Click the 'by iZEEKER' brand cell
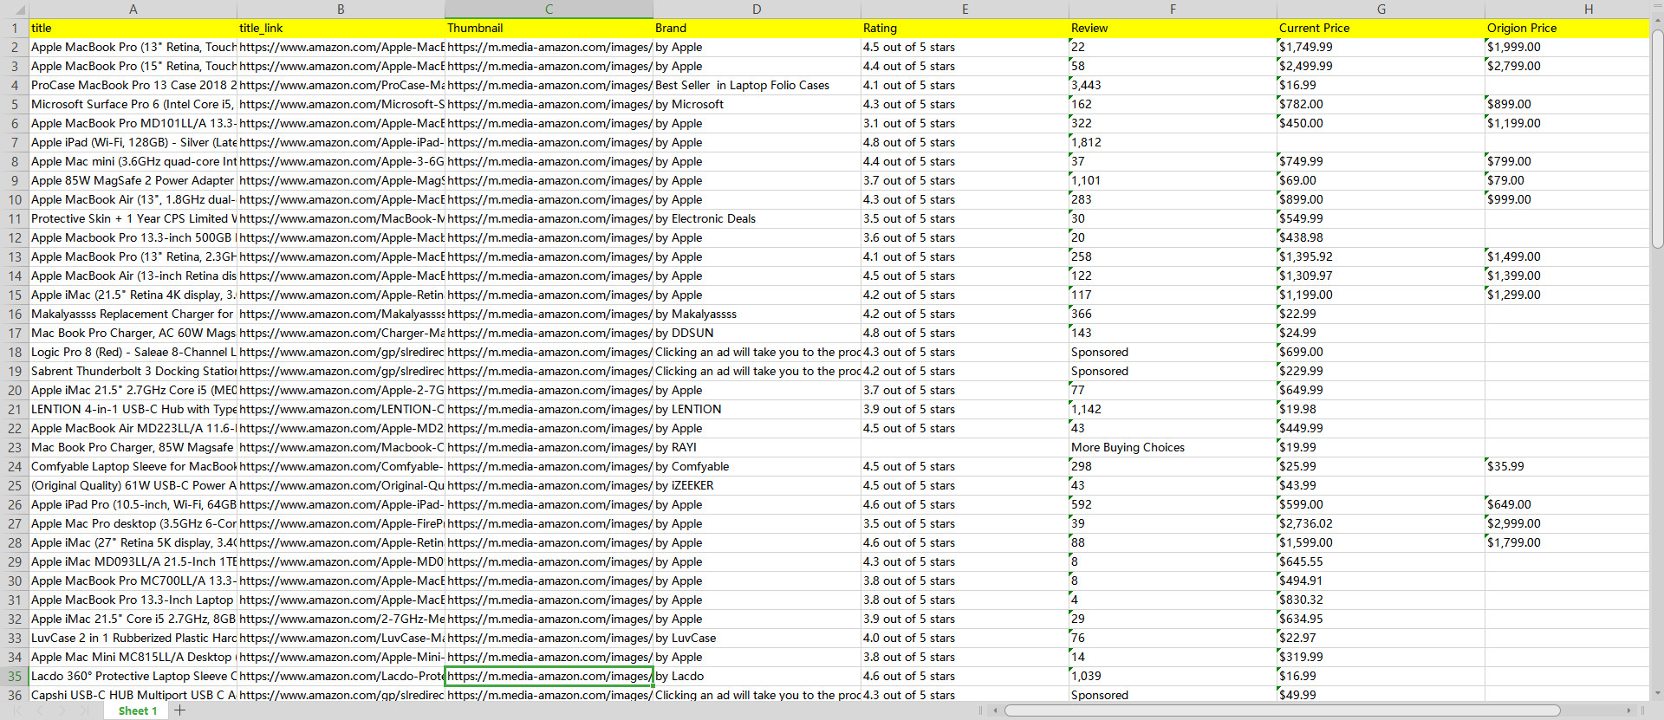This screenshot has height=720, width=1664. pyautogui.click(x=757, y=485)
